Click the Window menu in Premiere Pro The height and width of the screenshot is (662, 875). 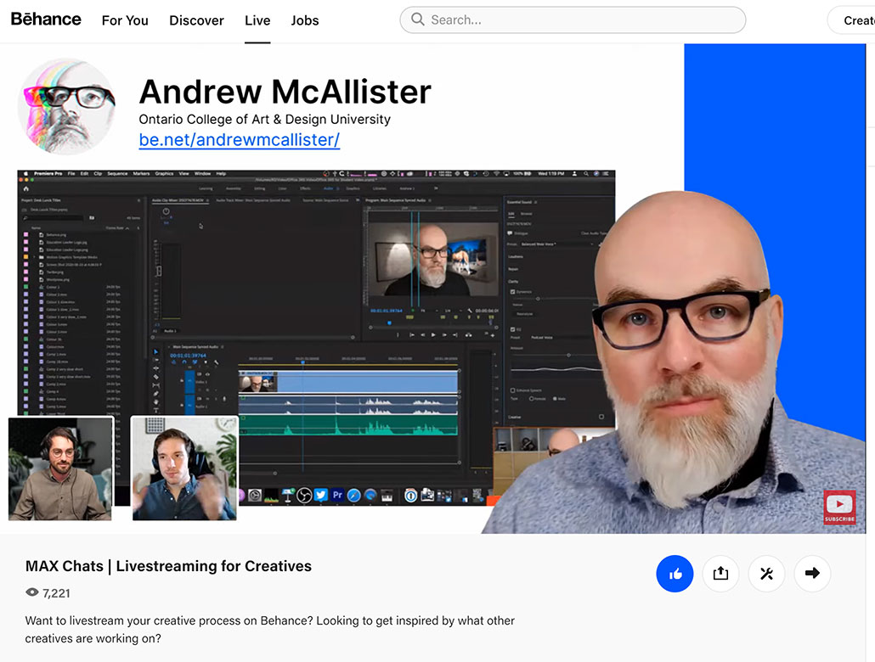[x=202, y=174]
